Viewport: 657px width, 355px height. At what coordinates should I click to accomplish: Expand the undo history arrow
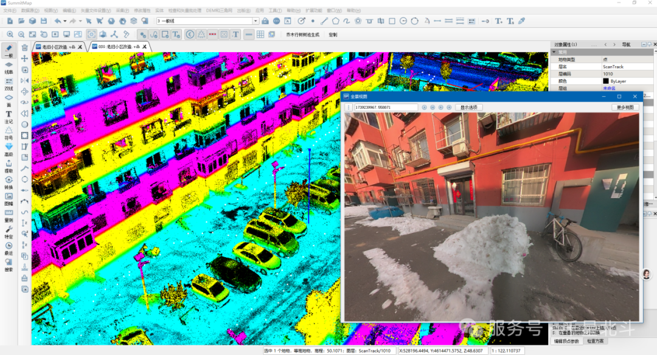(x=64, y=21)
